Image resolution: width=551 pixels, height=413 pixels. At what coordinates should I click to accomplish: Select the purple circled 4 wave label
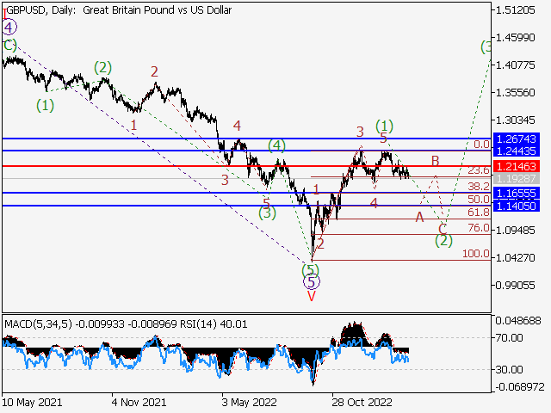[9, 28]
